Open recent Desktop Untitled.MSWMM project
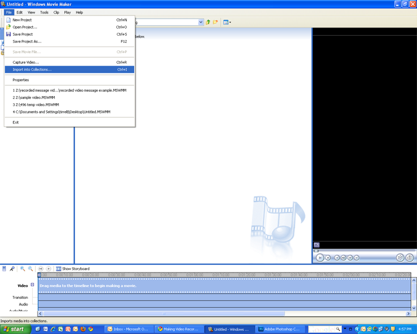 pos(70,112)
